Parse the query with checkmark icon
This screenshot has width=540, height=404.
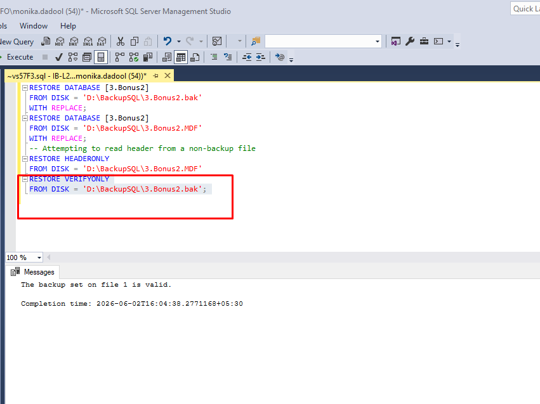pyautogui.click(x=59, y=57)
